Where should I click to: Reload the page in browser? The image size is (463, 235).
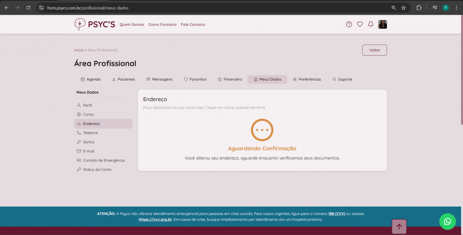click(28, 8)
